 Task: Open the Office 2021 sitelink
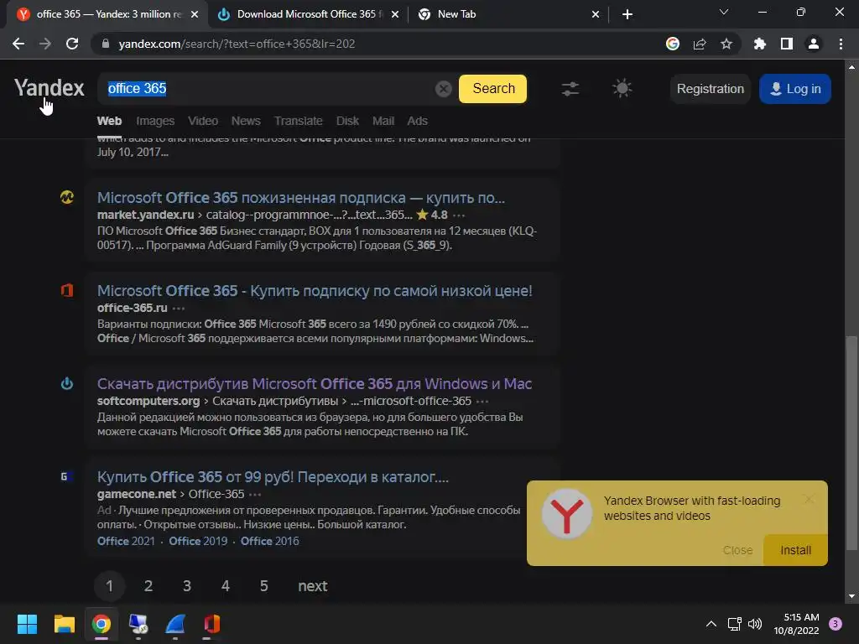(126, 541)
